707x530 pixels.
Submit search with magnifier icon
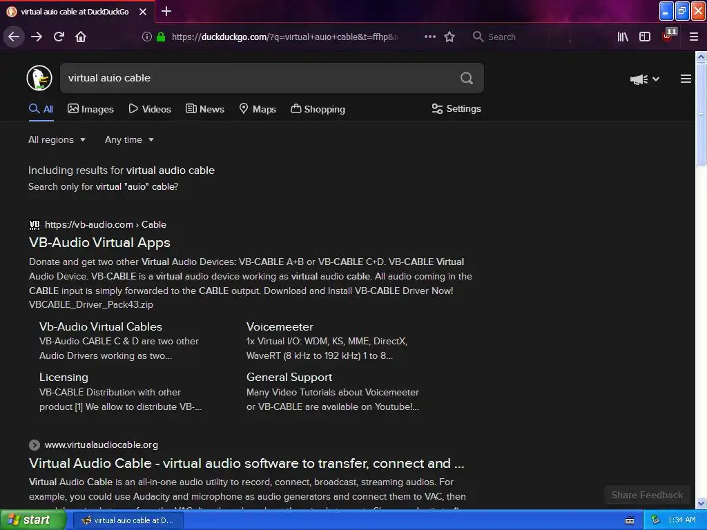[x=467, y=78]
